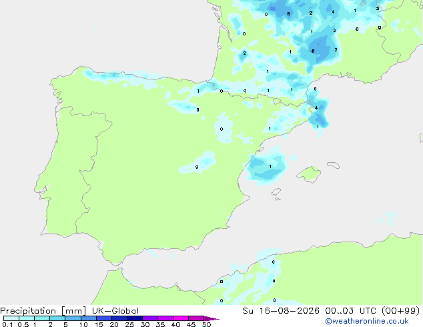
Task: Click the '8' precipitation value over France
Action: click(288, 13)
